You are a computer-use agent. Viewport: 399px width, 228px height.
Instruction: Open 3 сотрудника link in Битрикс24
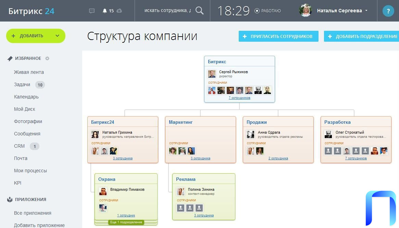(123, 158)
